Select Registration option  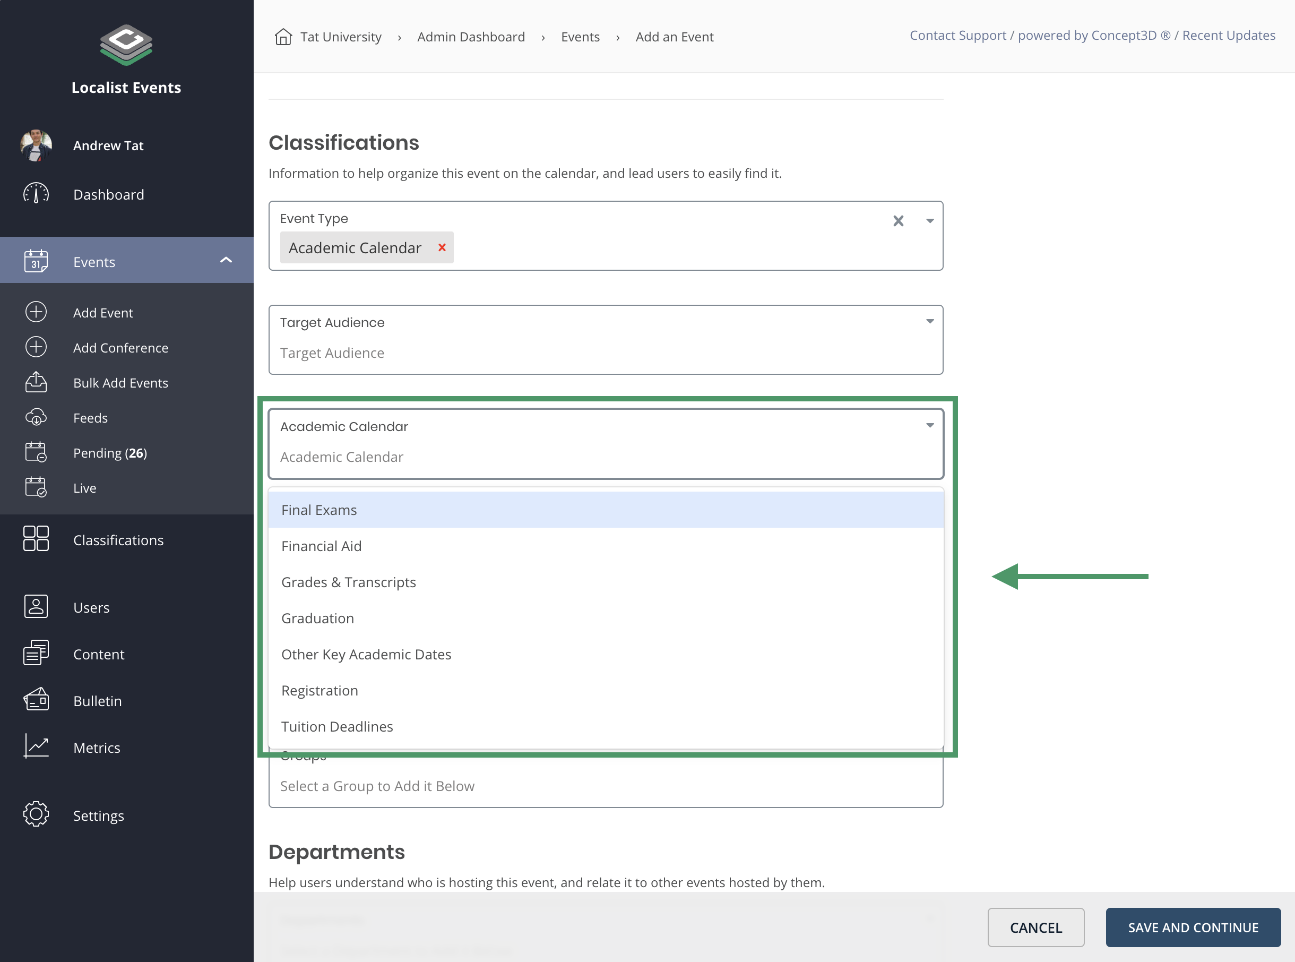pyautogui.click(x=606, y=690)
